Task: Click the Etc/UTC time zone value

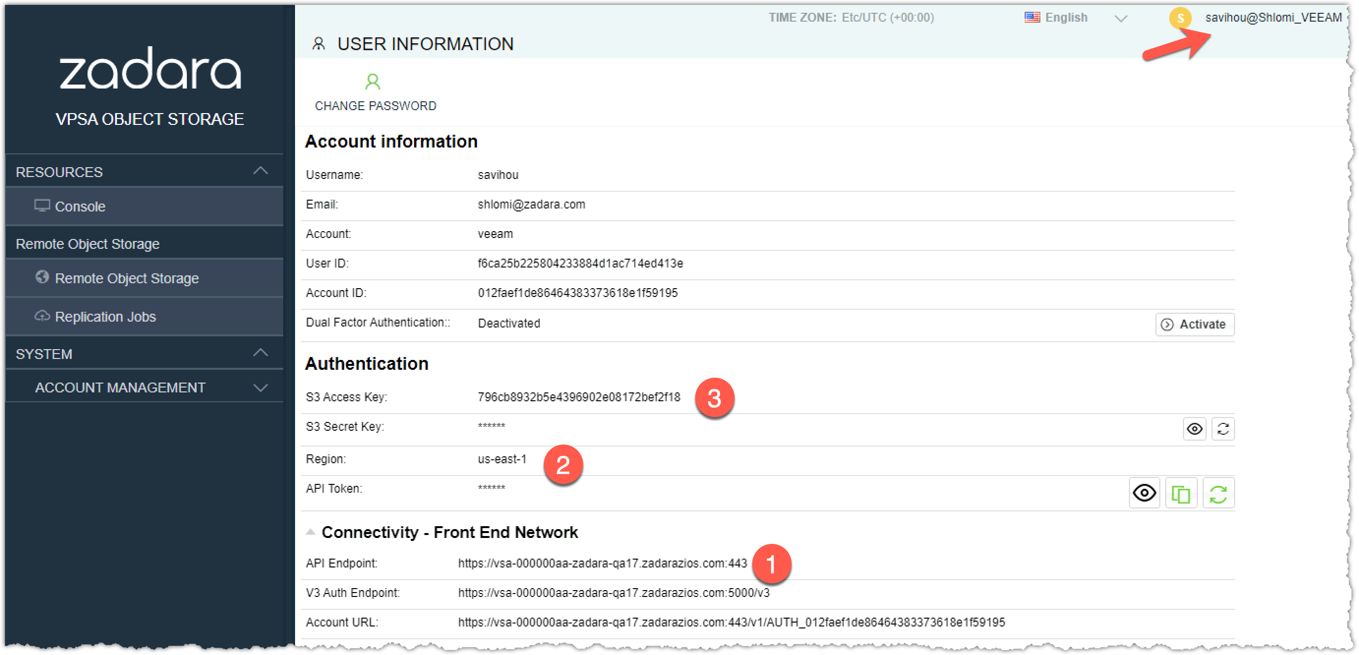Action: (x=887, y=17)
